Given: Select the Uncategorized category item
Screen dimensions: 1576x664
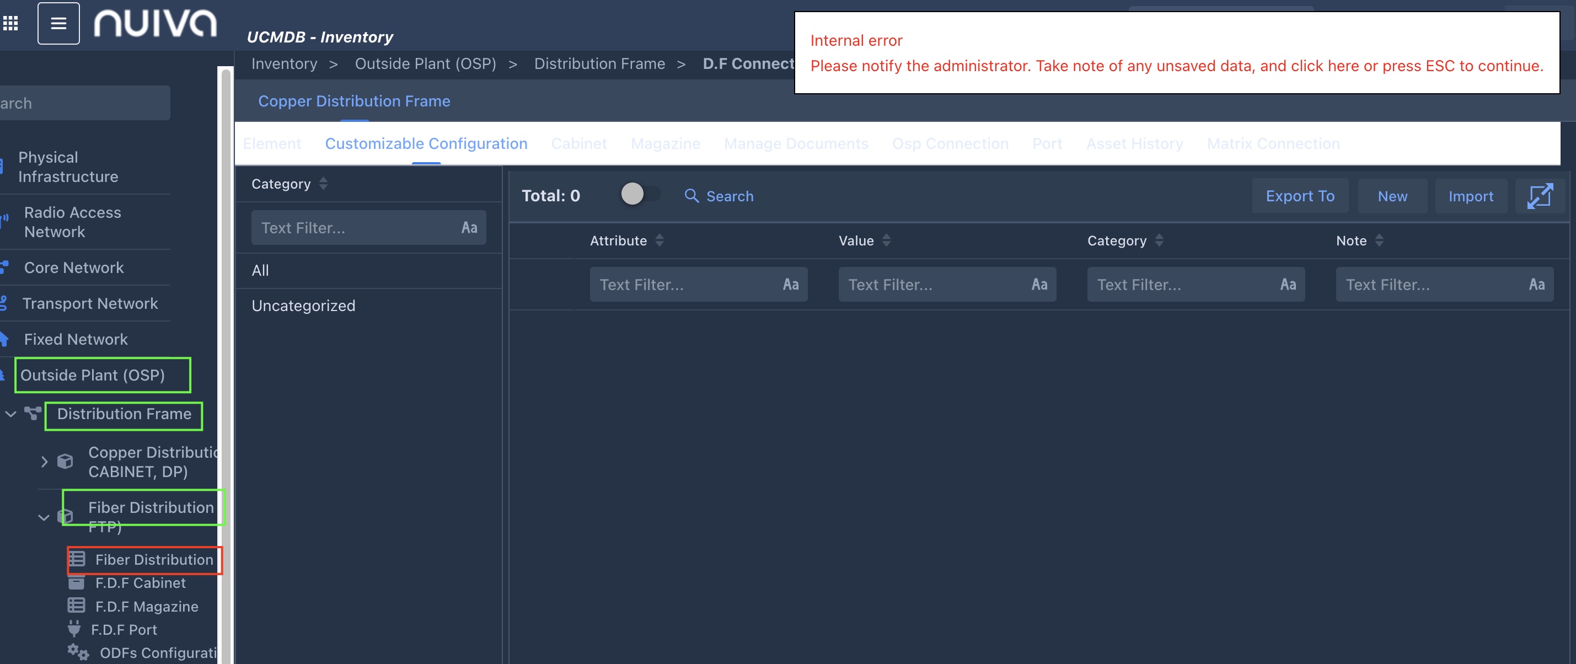Looking at the screenshot, I should coord(303,306).
